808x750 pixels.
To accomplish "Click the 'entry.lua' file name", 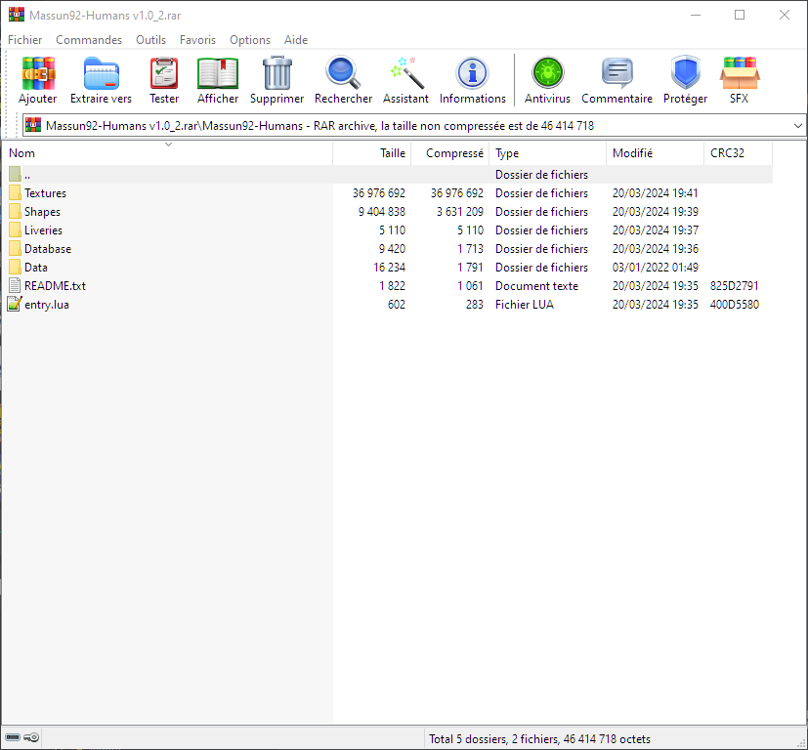I will (x=47, y=305).
